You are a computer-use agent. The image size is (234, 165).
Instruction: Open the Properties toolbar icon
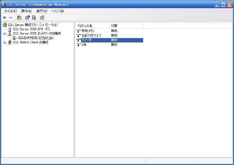tap(27, 18)
